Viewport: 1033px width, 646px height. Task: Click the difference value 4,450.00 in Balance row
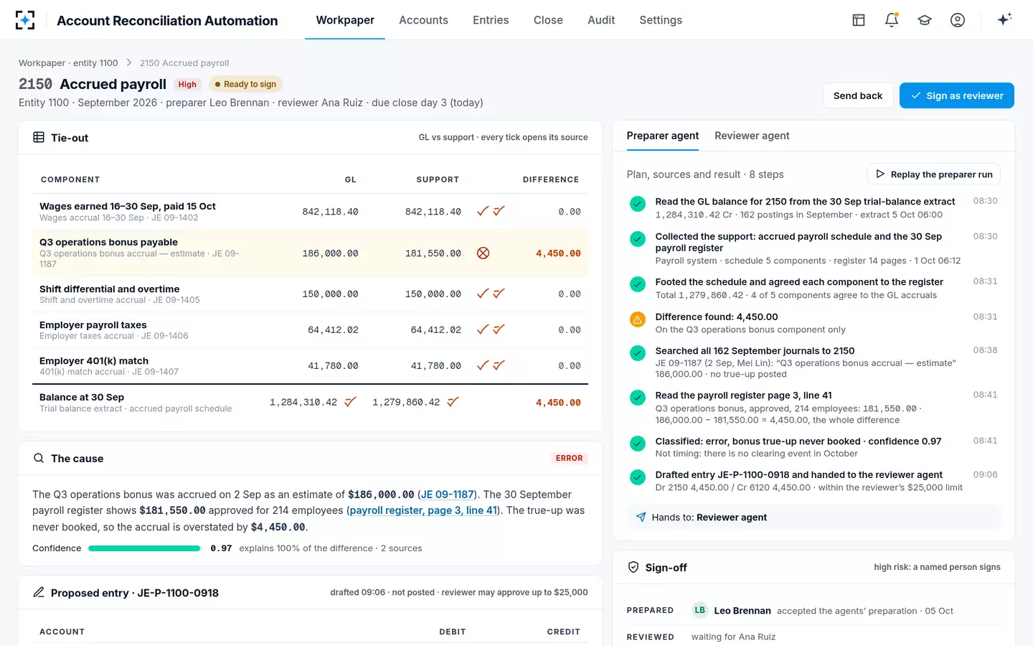pyautogui.click(x=558, y=403)
